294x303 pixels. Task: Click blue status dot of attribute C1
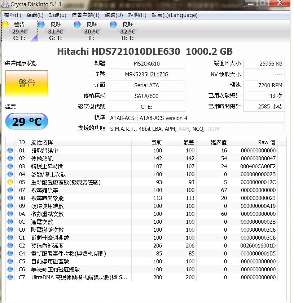(10, 237)
